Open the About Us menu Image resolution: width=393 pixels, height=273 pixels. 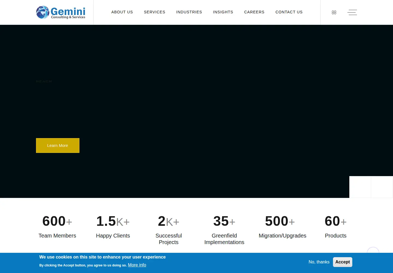click(x=122, y=12)
